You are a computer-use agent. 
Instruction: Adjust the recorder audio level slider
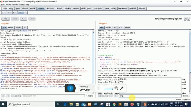pyautogui.click(x=108, y=89)
